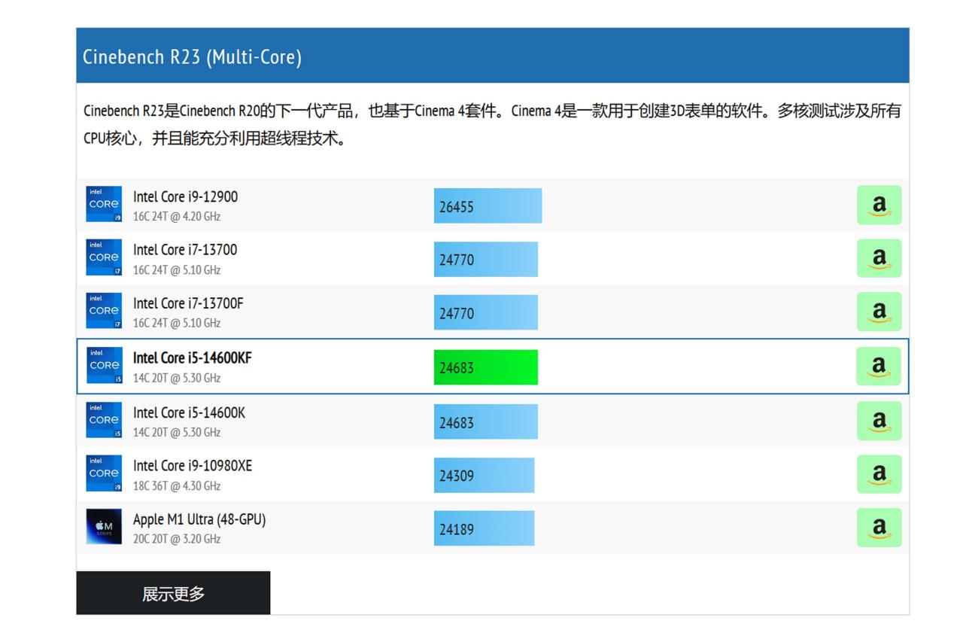Viewport: 963px width, 642px height.
Task: Click the Intel Core i5-14600K row logo
Action: click(104, 421)
